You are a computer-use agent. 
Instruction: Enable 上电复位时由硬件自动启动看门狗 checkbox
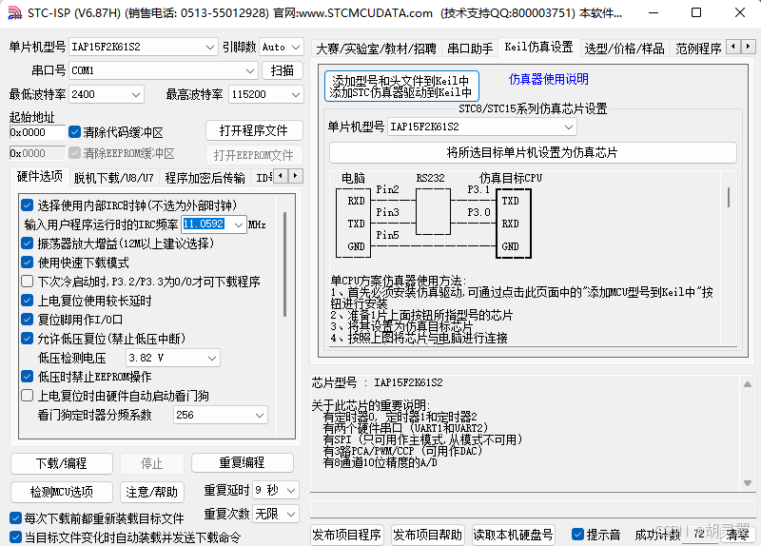click(x=28, y=396)
